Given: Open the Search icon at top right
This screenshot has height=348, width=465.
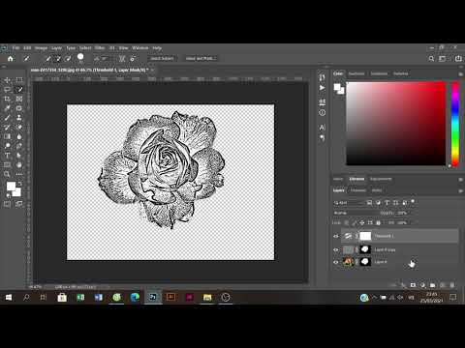Looking at the screenshot, I should tap(431, 59).
